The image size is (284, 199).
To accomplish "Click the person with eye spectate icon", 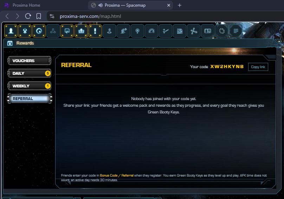I will tap(109, 31).
